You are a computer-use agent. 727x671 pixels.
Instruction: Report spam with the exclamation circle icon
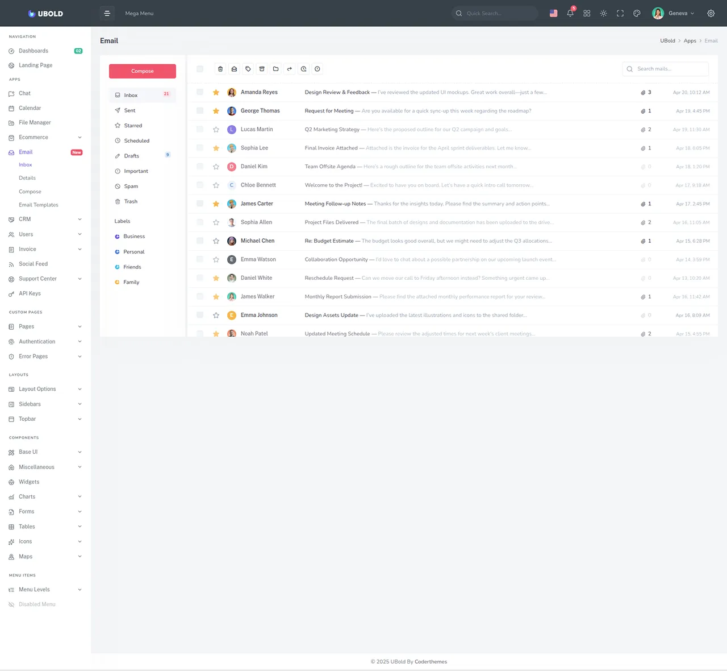[317, 69]
